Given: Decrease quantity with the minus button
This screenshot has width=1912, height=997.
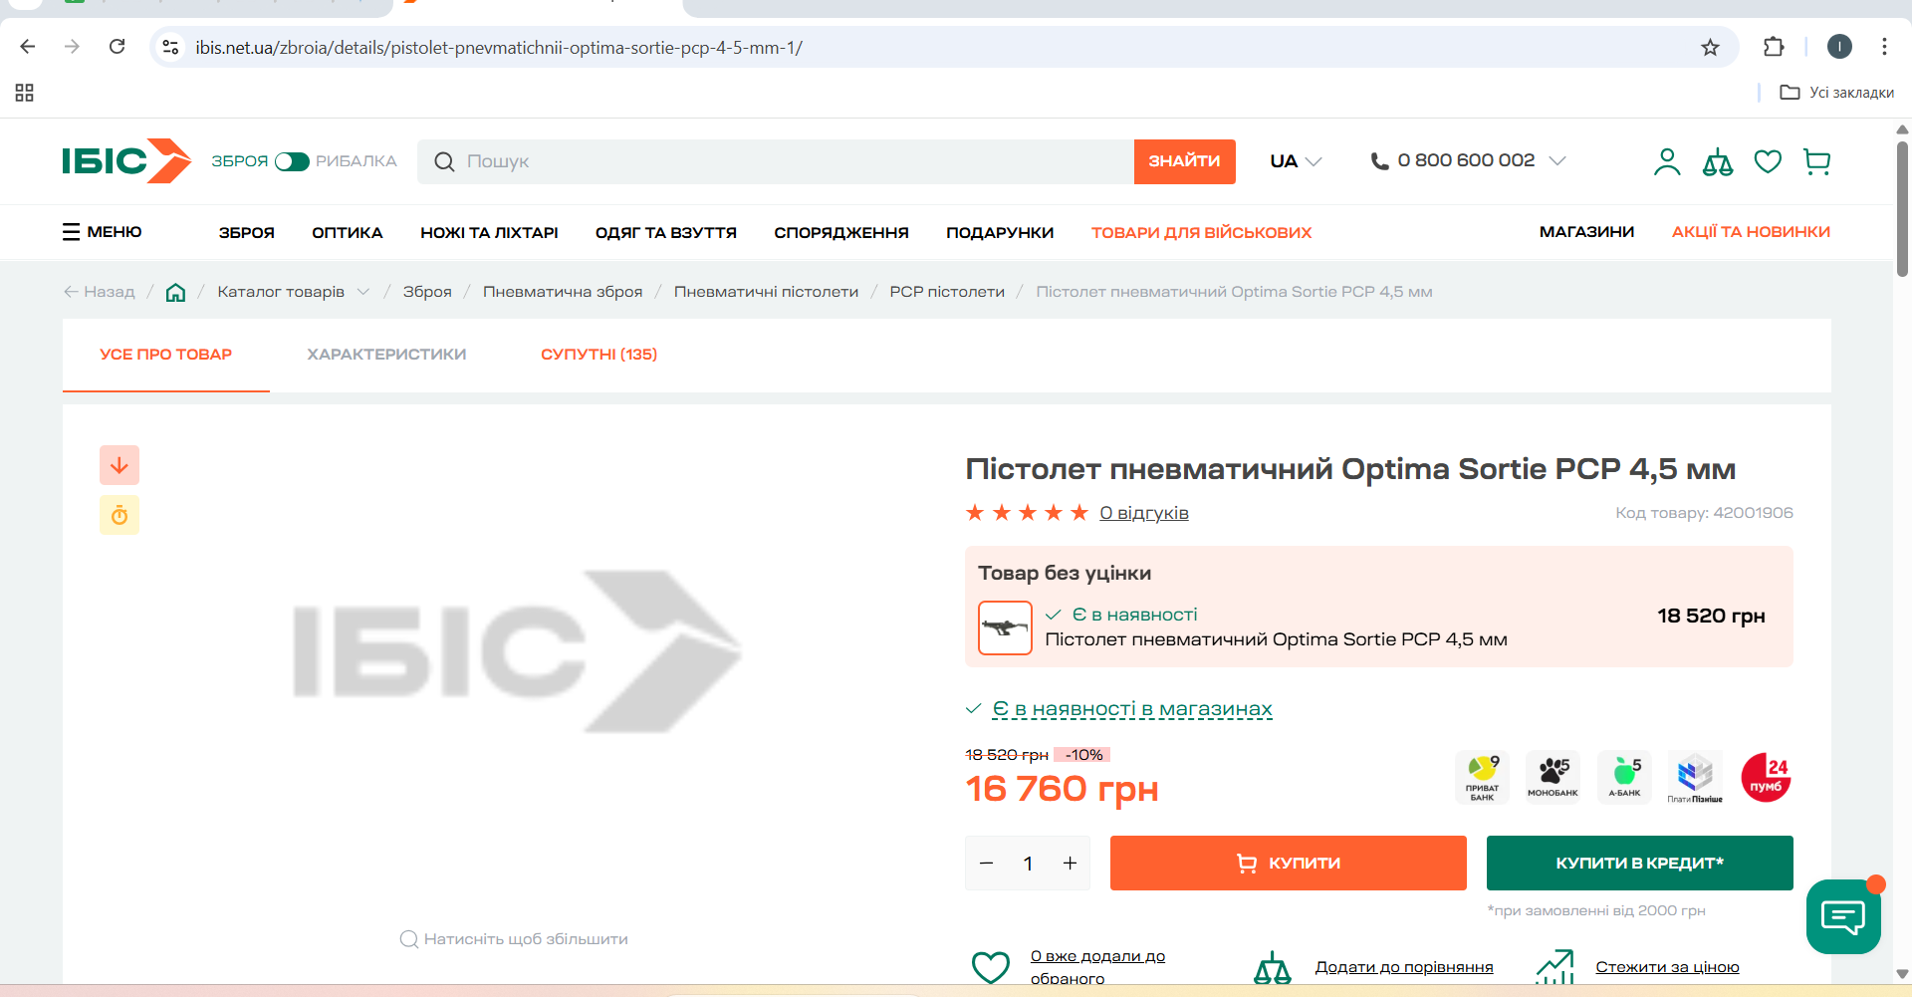Looking at the screenshot, I should tap(987, 863).
